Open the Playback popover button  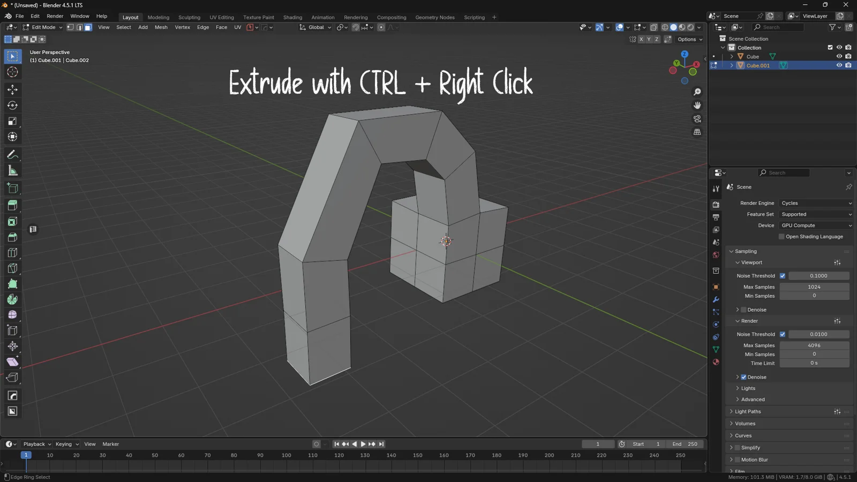click(37, 444)
